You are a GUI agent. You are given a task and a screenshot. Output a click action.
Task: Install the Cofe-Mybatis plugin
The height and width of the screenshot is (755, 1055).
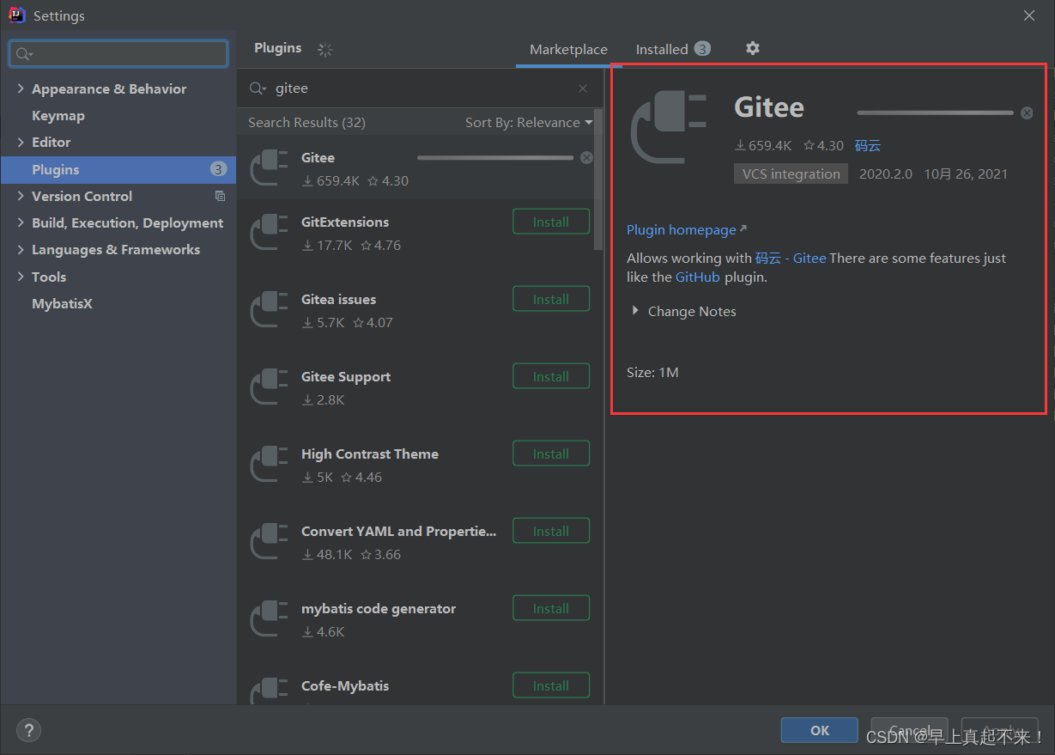(x=551, y=685)
